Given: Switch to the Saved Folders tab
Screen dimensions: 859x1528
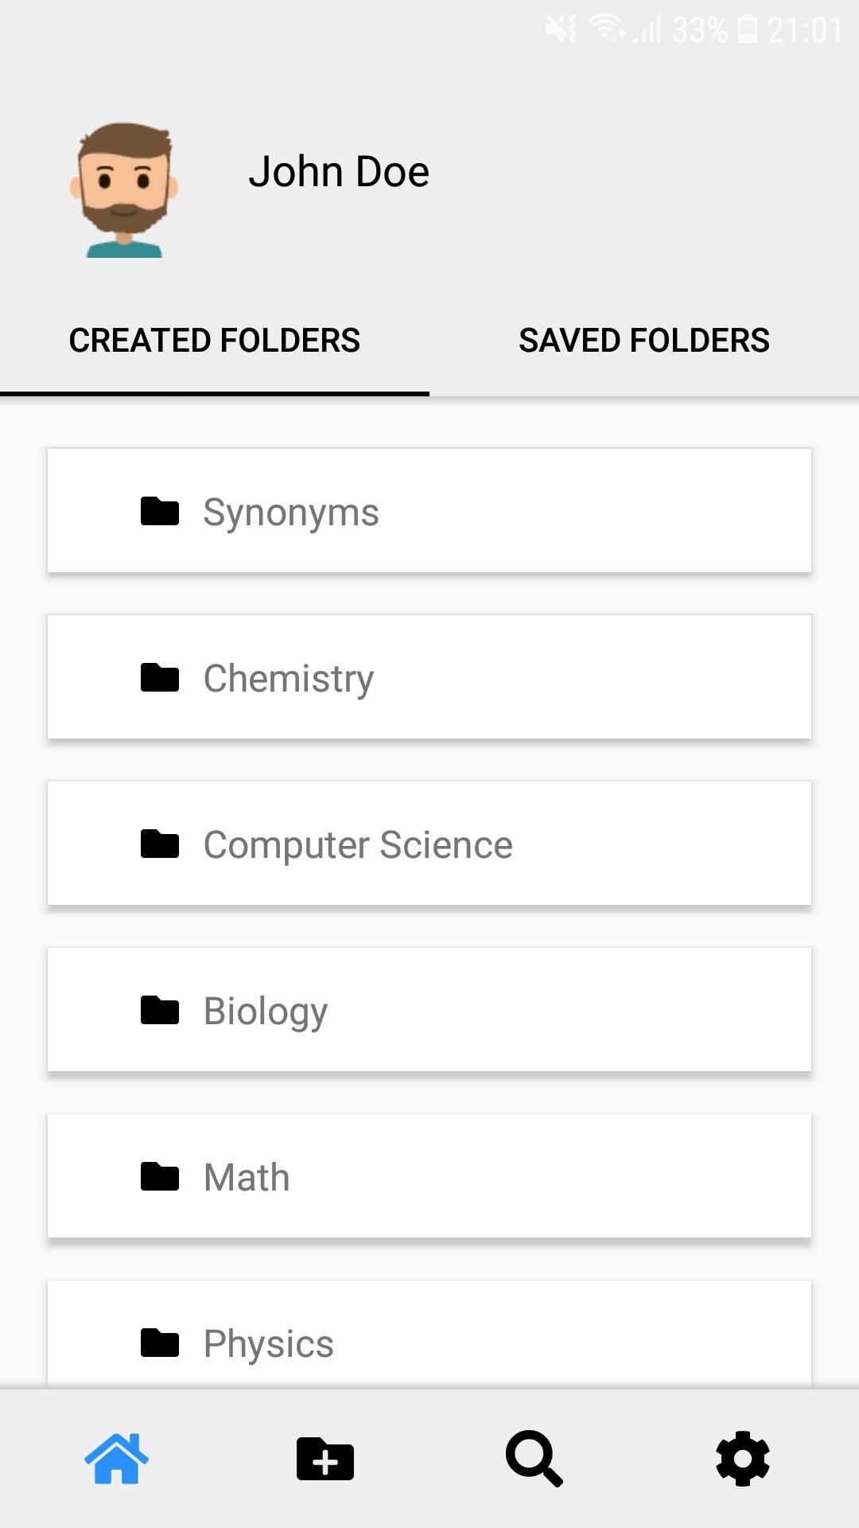Looking at the screenshot, I should 644,341.
